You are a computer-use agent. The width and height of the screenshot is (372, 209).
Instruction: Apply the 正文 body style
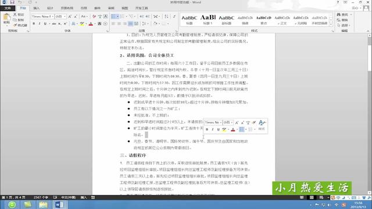pos(282,19)
